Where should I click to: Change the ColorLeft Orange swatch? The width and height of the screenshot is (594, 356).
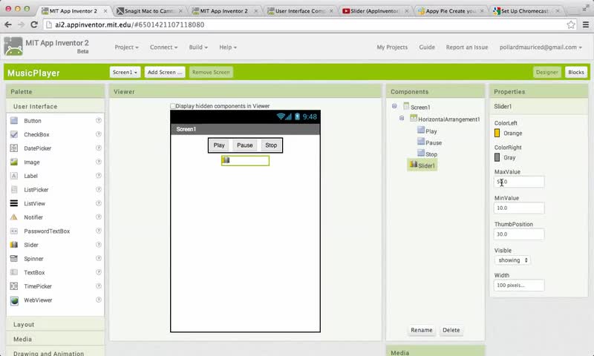click(x=497, y=133)
